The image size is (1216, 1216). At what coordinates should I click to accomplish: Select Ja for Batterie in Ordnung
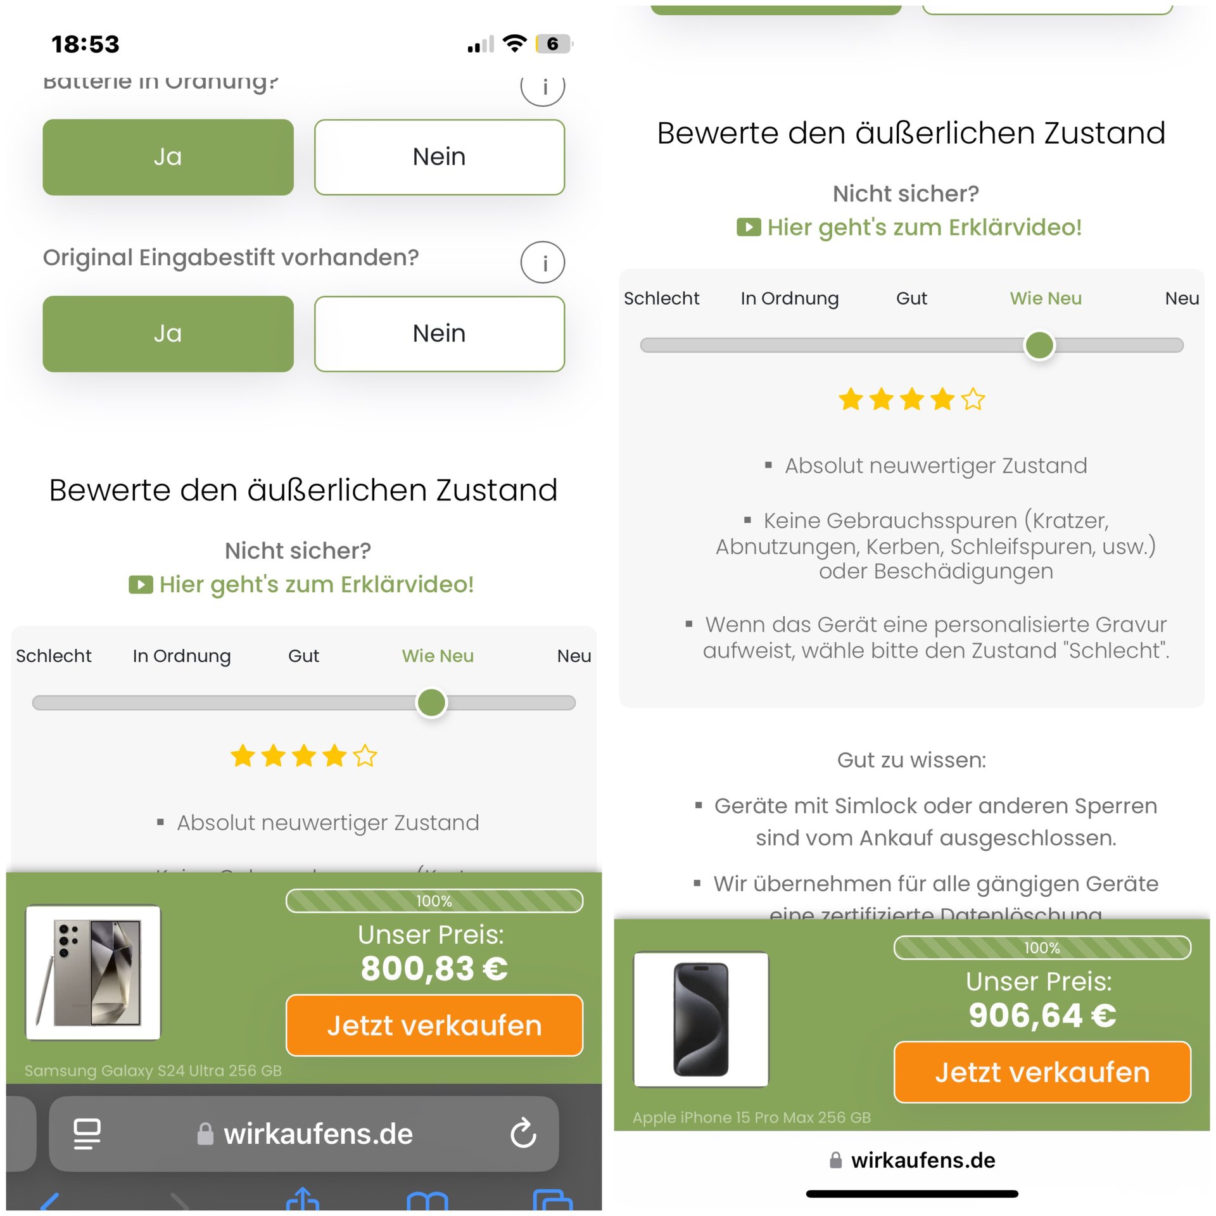[168, 157]
